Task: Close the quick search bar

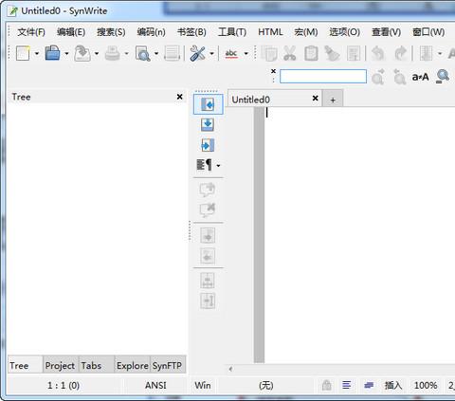Action: point(273,71)
